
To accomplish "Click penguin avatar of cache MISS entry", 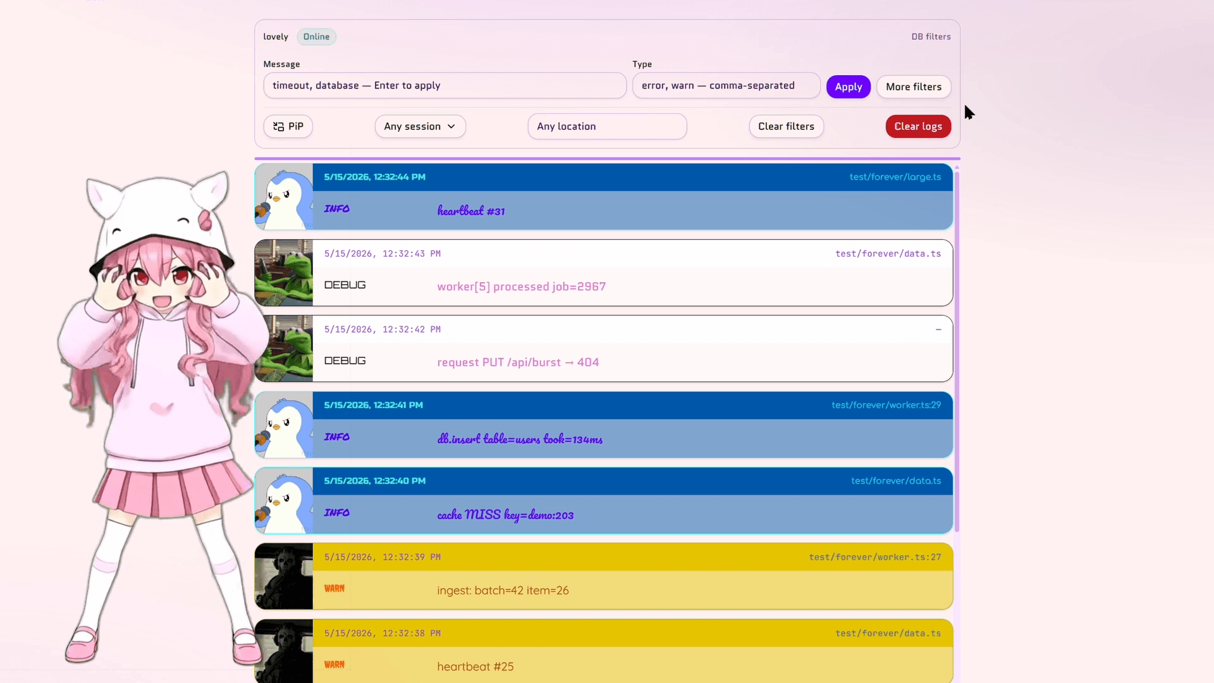I will point(284,500).
